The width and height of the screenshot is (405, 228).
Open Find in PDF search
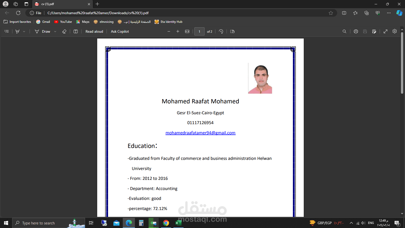click(344, 31)
